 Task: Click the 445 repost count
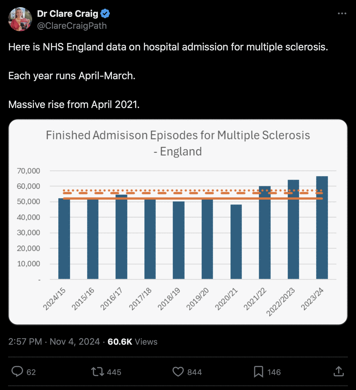pos(114,372)
